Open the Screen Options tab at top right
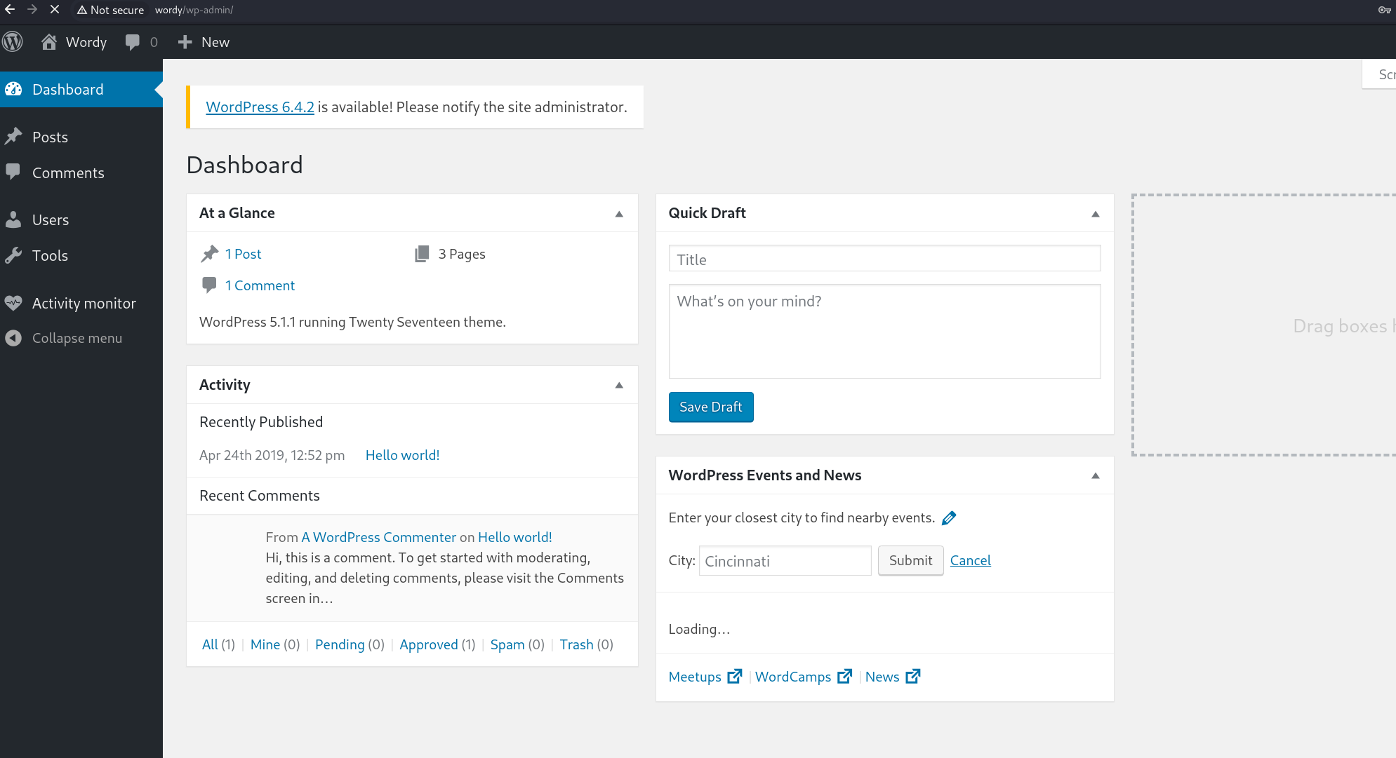 coord(1380,74)
